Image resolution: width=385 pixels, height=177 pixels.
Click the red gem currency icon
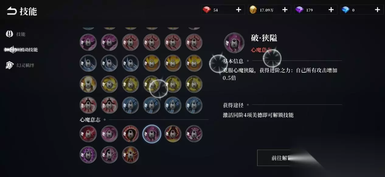click(x=207, y=10)
